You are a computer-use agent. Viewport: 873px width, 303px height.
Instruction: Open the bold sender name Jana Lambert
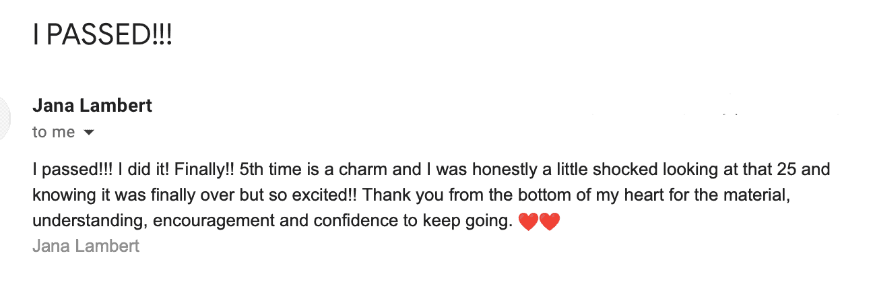pos(92,106)
